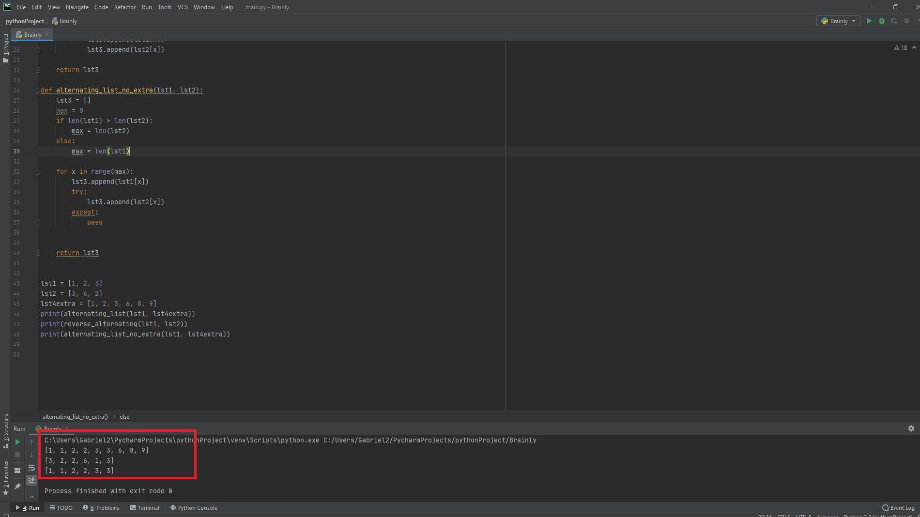The width and height of the screenshot is (920, 517).
Task: Click the 'return lst3' code on line 40
Action: [77, 253]
